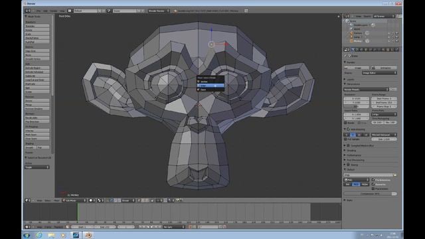The image size is (425, 239).
Task: Expand the Performance panel
Action: [x=353, y=155]
